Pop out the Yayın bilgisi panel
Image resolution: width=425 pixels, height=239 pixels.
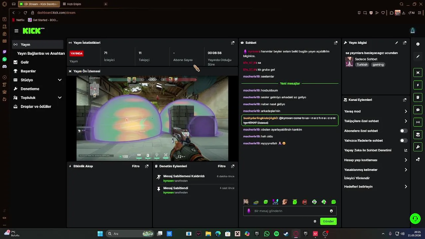click(x=405, y=43)
